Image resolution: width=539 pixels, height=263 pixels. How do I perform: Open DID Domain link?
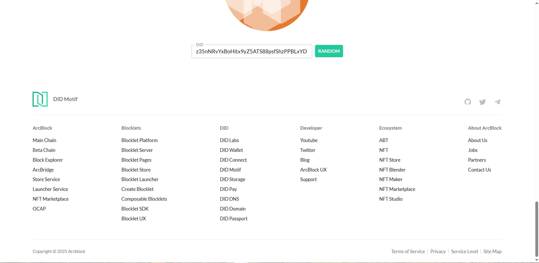(233, 209)
